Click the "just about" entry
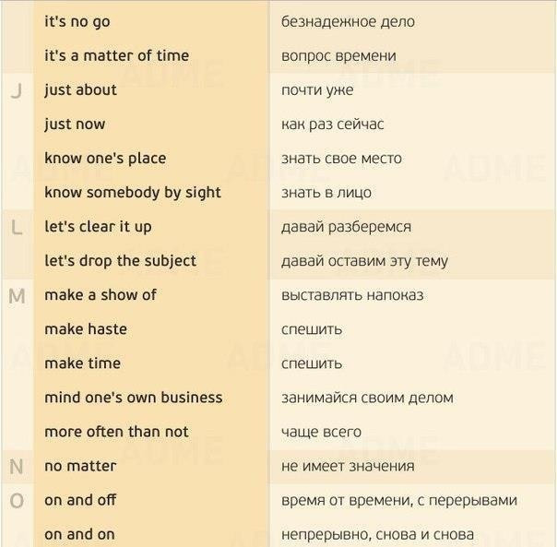Screen dimensions: 557x547 (80, 90)
